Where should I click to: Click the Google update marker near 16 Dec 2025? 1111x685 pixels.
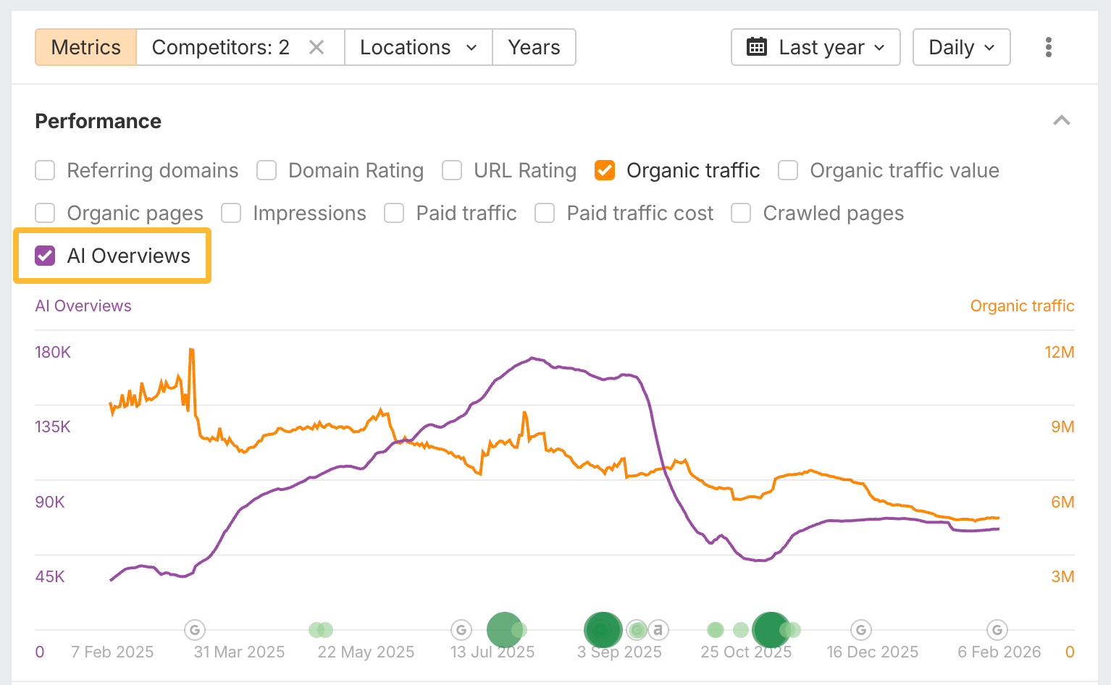[x=860, y=630]
